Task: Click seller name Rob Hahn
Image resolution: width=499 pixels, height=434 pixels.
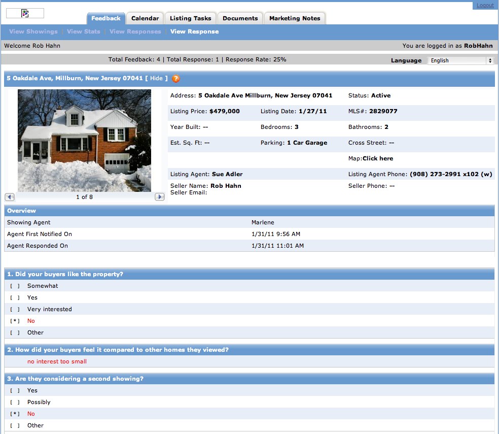Action: [x=226, y=186]
